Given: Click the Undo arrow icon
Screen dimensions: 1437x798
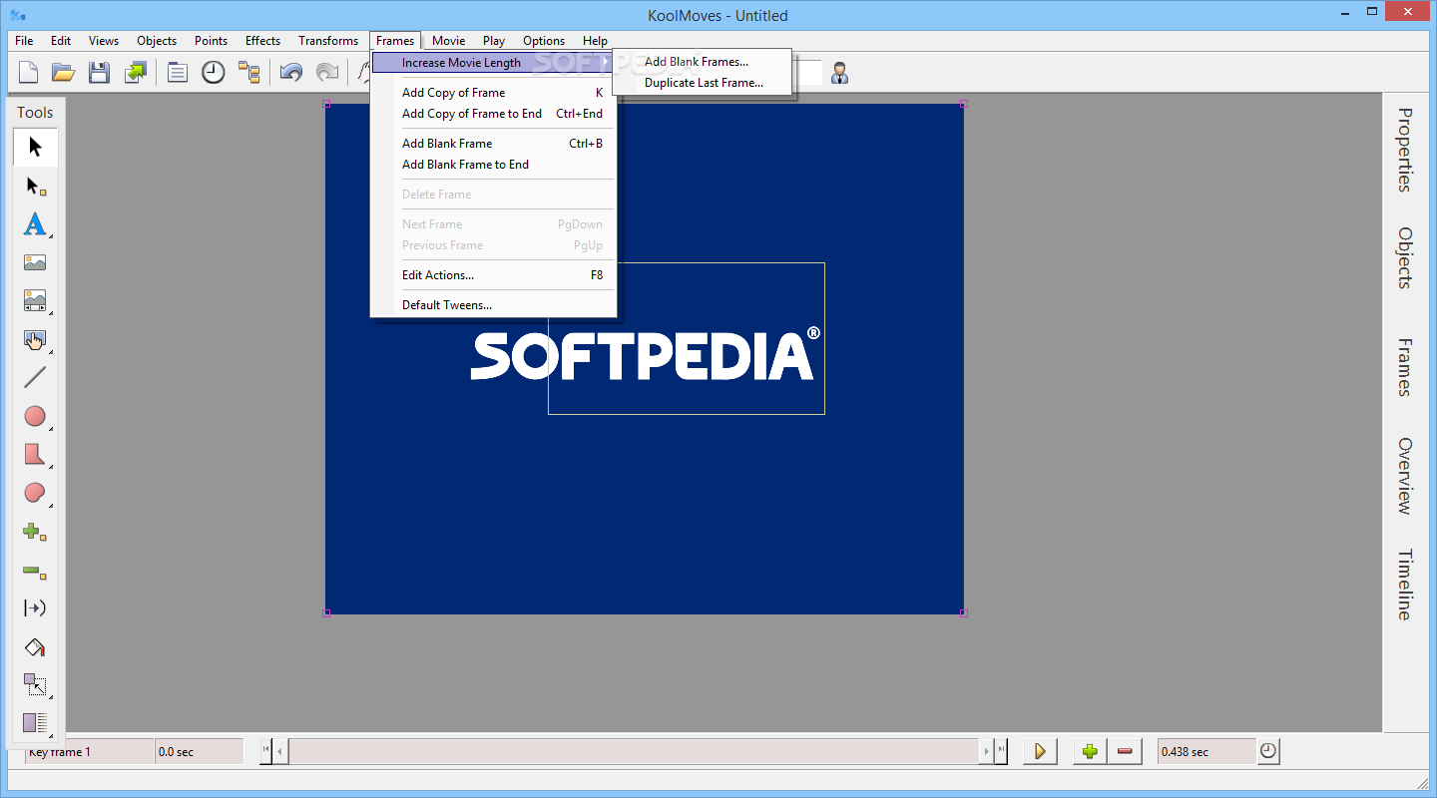Looking at the screenshot, I should click(x=290, y=72).
